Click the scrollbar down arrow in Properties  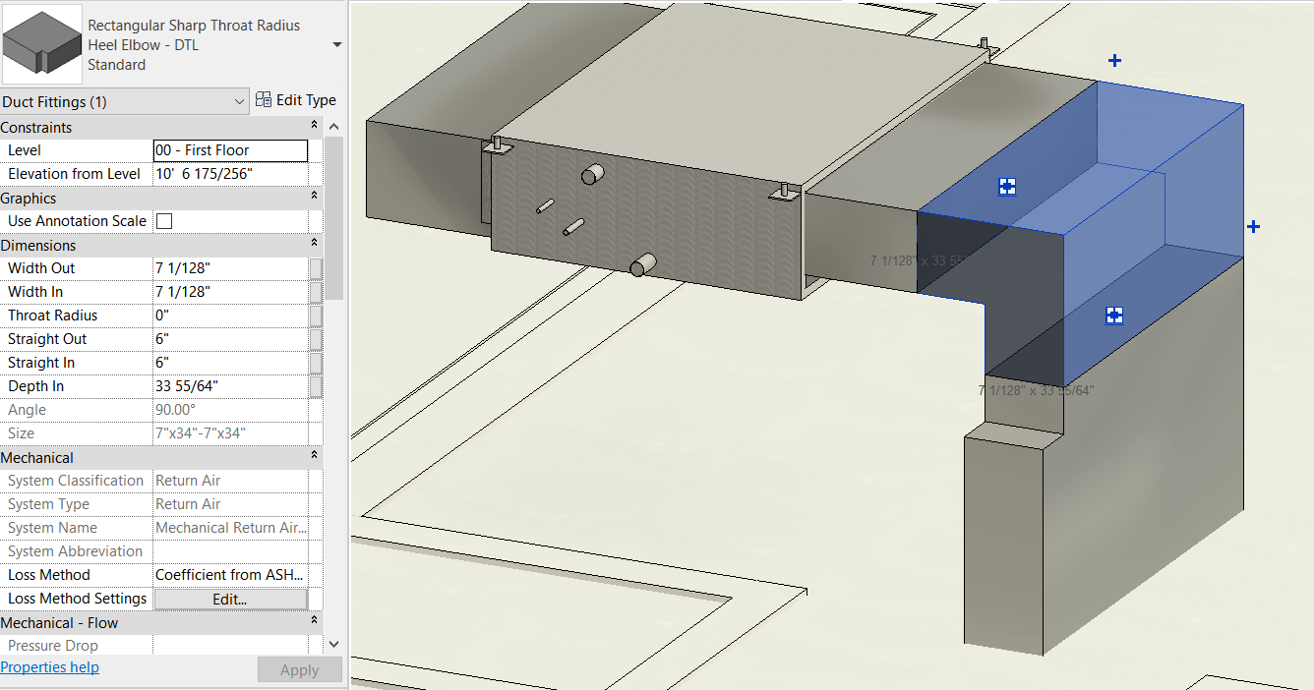point(333,643)
